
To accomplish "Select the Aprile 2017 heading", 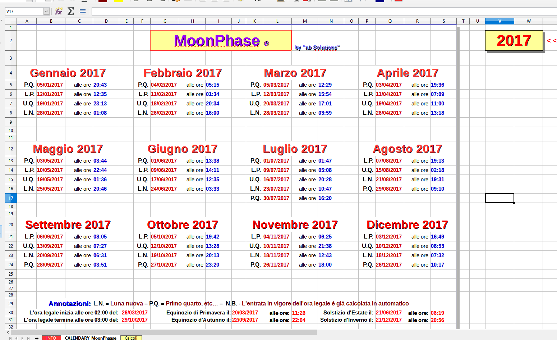I will coord(408,73).
